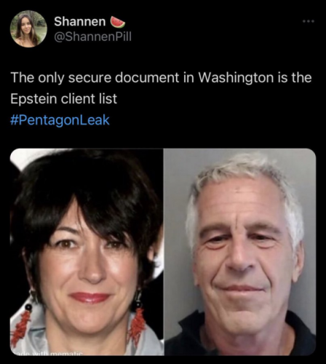Open the three-dot more options menu
Viewport: 326px width, 364px height.
click(x=309, y=21)
